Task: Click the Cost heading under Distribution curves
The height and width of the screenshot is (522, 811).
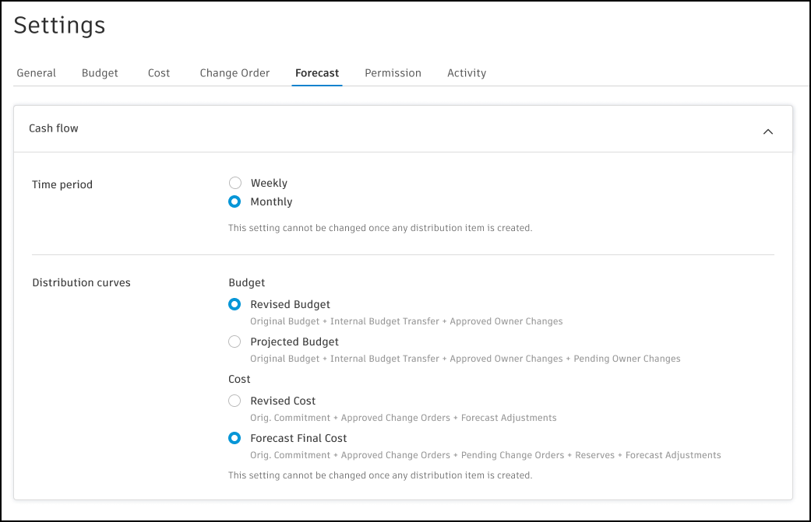Action: [x=239, y=379]
